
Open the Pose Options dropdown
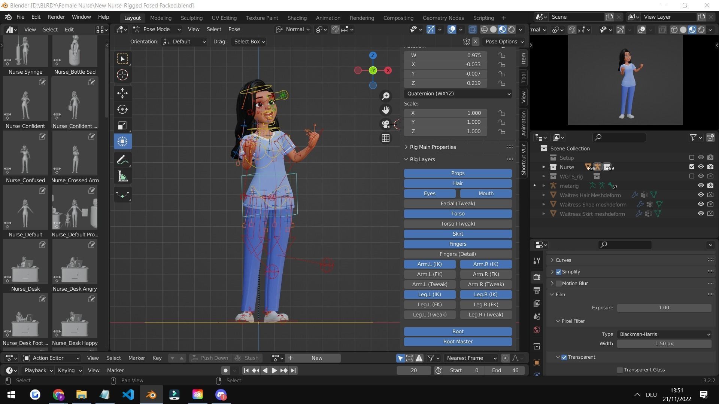click(x=504, y=42)
